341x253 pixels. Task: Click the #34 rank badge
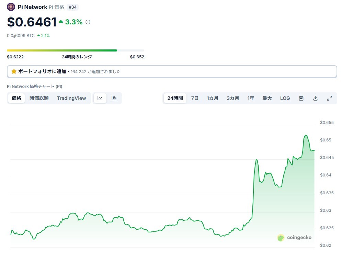pyautogui.click(x=73, y=7)
